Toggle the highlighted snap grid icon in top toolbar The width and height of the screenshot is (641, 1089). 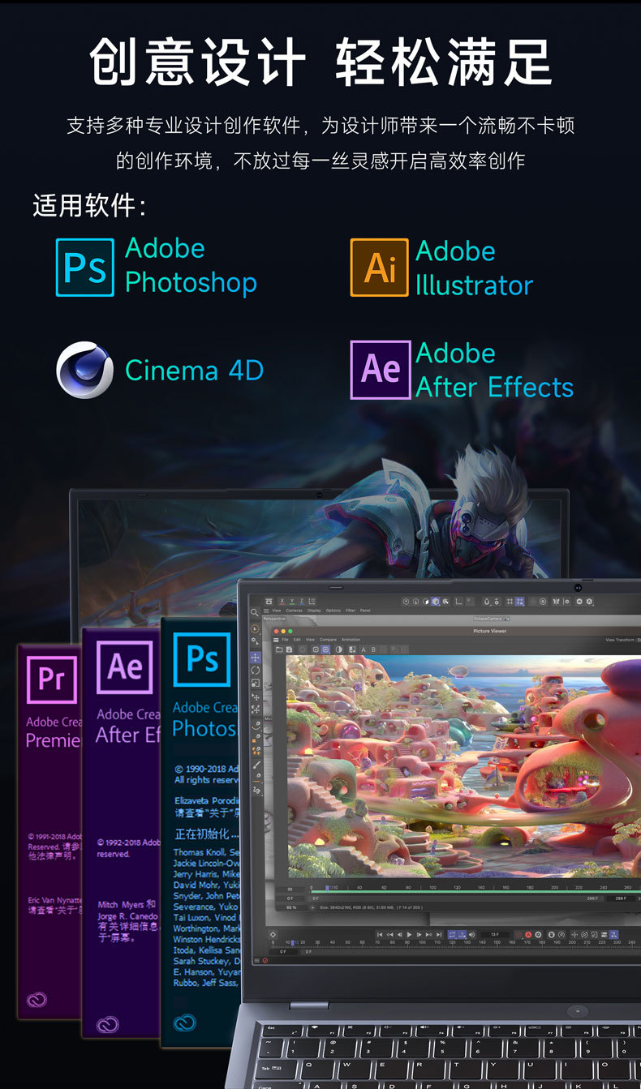tap(519, 602)
